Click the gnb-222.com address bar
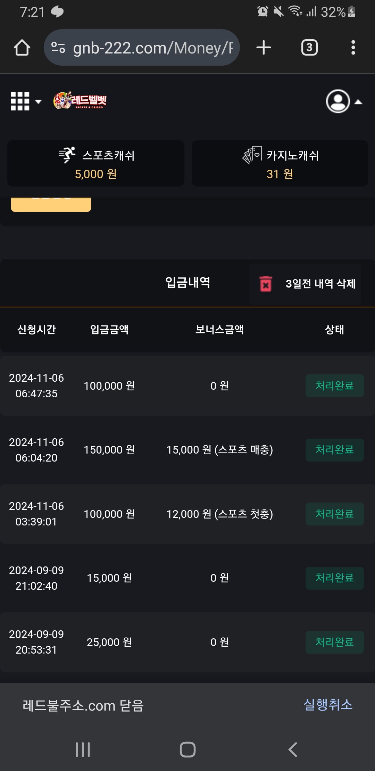The image size is (375, 771). (x=153, y=48)
